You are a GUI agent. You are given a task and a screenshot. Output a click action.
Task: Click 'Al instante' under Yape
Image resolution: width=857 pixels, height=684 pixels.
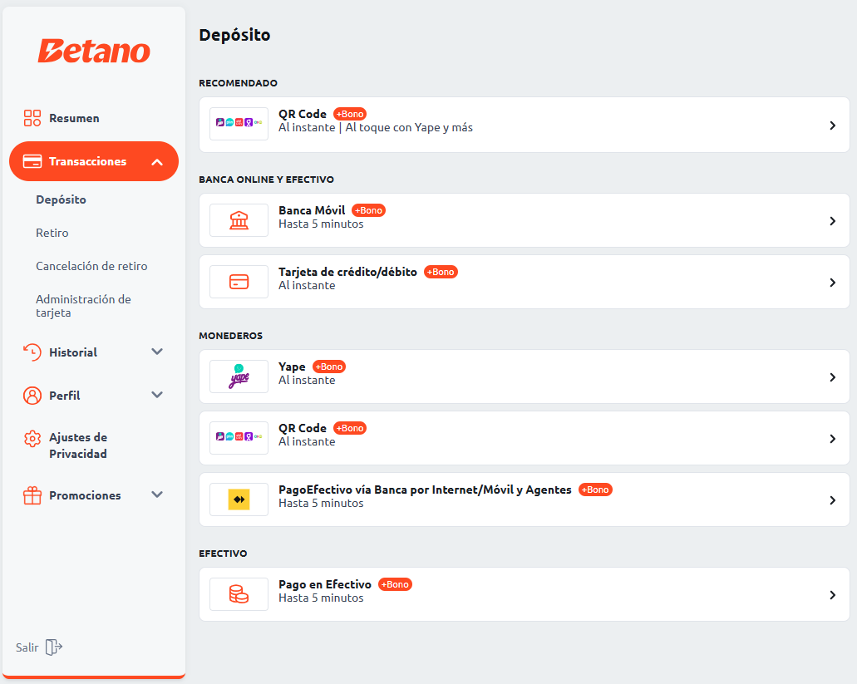307,381
